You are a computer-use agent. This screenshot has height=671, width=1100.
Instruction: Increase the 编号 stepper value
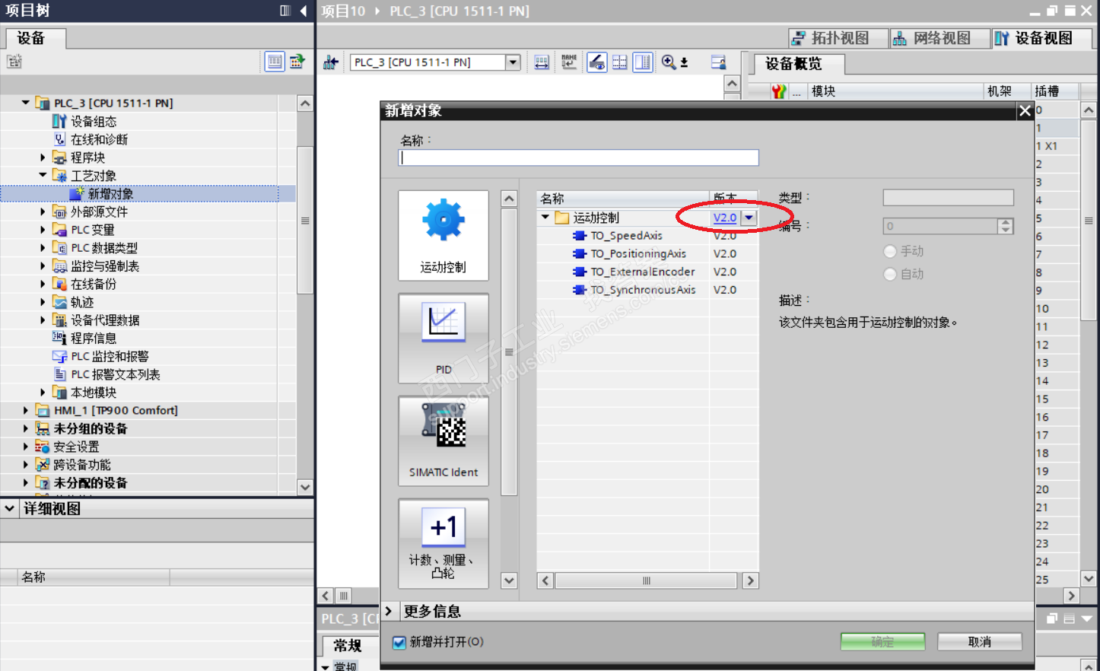tap(1006, 222)
